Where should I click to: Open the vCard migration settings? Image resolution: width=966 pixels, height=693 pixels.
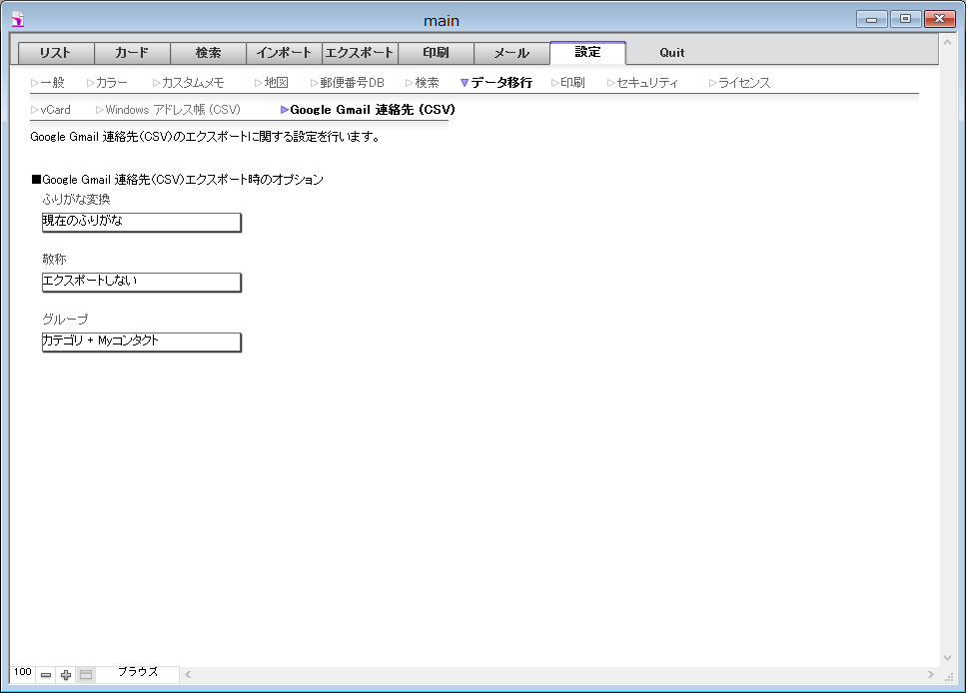(55, 110)
